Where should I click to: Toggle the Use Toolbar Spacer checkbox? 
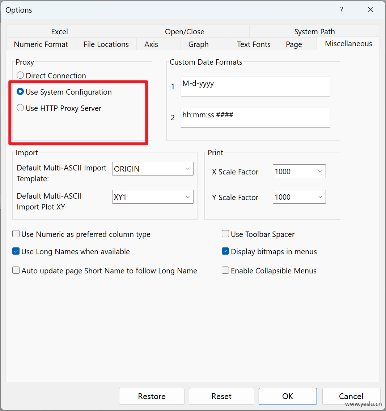(x=225, y=234)
